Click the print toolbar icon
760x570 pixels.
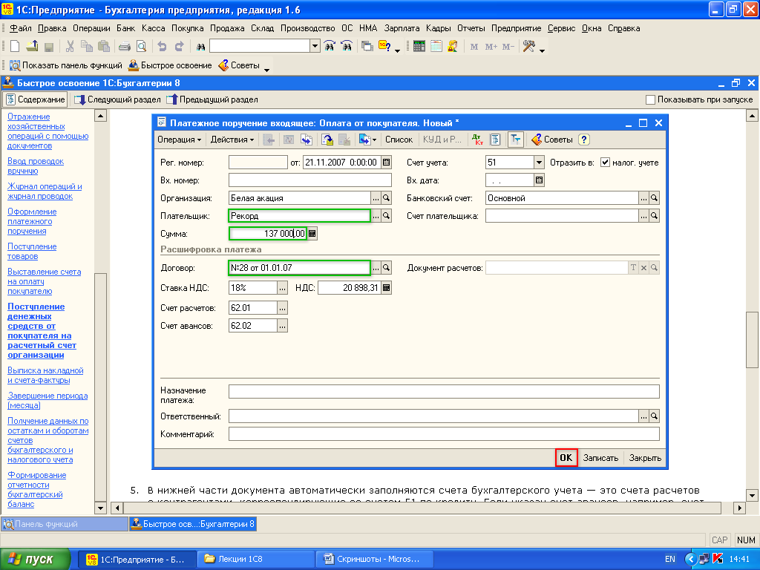[125, 47]
